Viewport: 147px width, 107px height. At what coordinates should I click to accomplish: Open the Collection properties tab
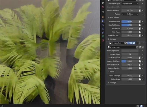click(103, 12)
